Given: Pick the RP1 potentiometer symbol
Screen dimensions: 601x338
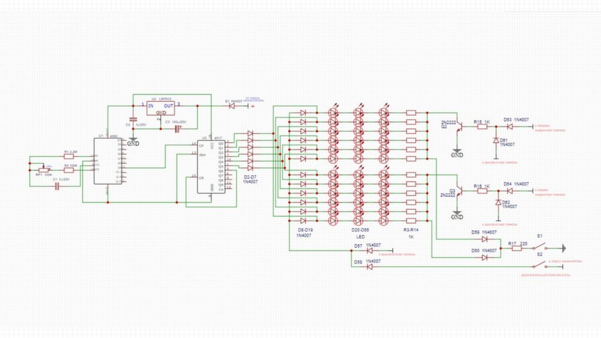Looking at the screenshot, I should point(43,170).
